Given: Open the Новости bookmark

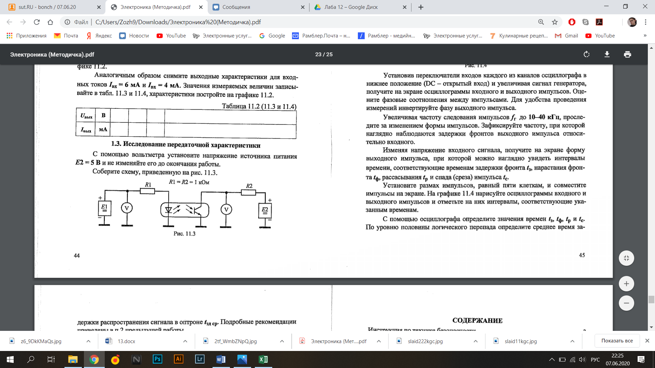Looking at the screenshot, I should (134, 36).
